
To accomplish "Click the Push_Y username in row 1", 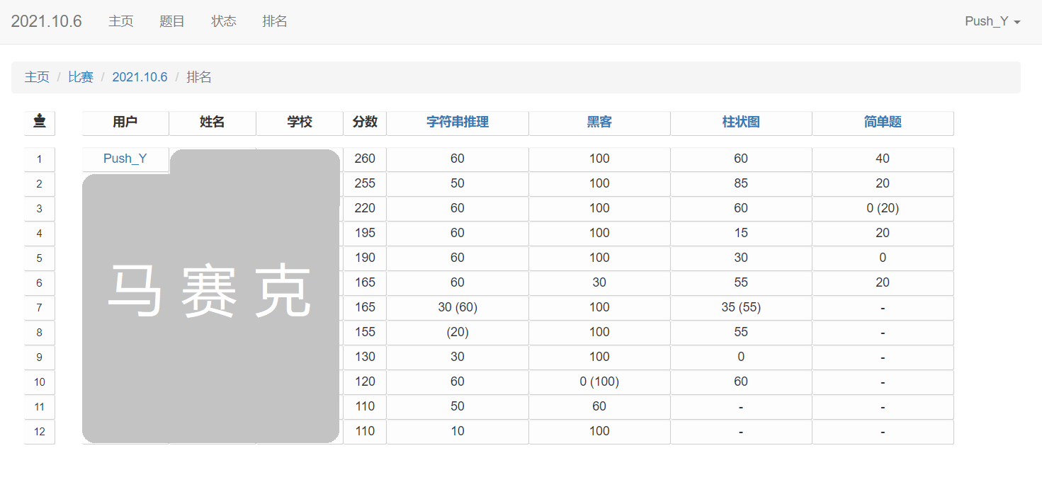I will point(125,159).
